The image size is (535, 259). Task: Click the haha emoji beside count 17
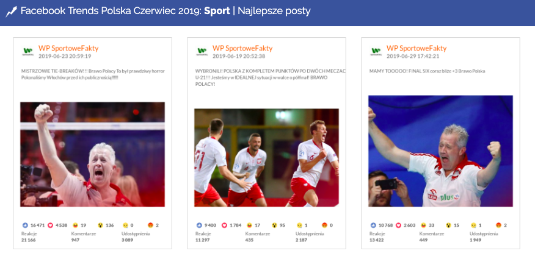tap(249, 225)
